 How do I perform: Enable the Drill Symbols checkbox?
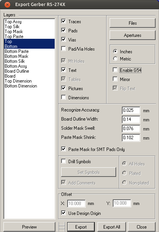click(x=63, y=161)
